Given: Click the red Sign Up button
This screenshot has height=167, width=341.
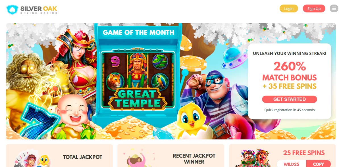Looking at the screenshot, I should point(314,9).
